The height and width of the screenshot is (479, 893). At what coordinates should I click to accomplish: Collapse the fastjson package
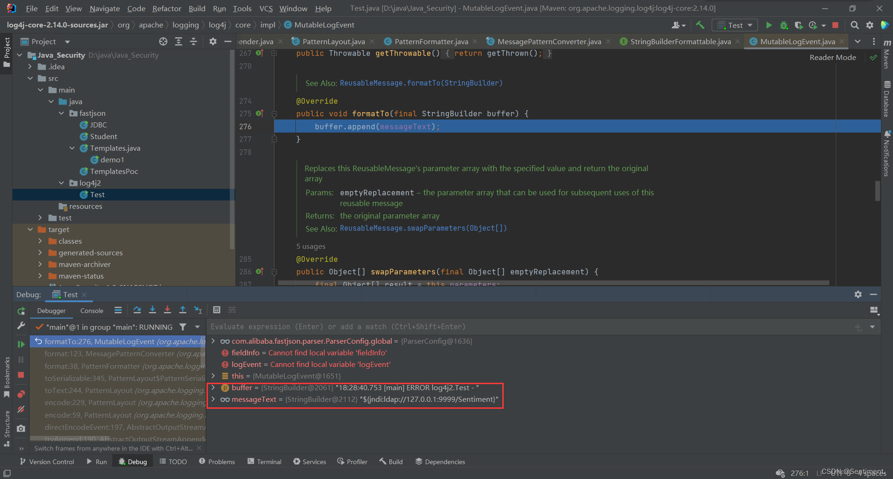(61, 113)
